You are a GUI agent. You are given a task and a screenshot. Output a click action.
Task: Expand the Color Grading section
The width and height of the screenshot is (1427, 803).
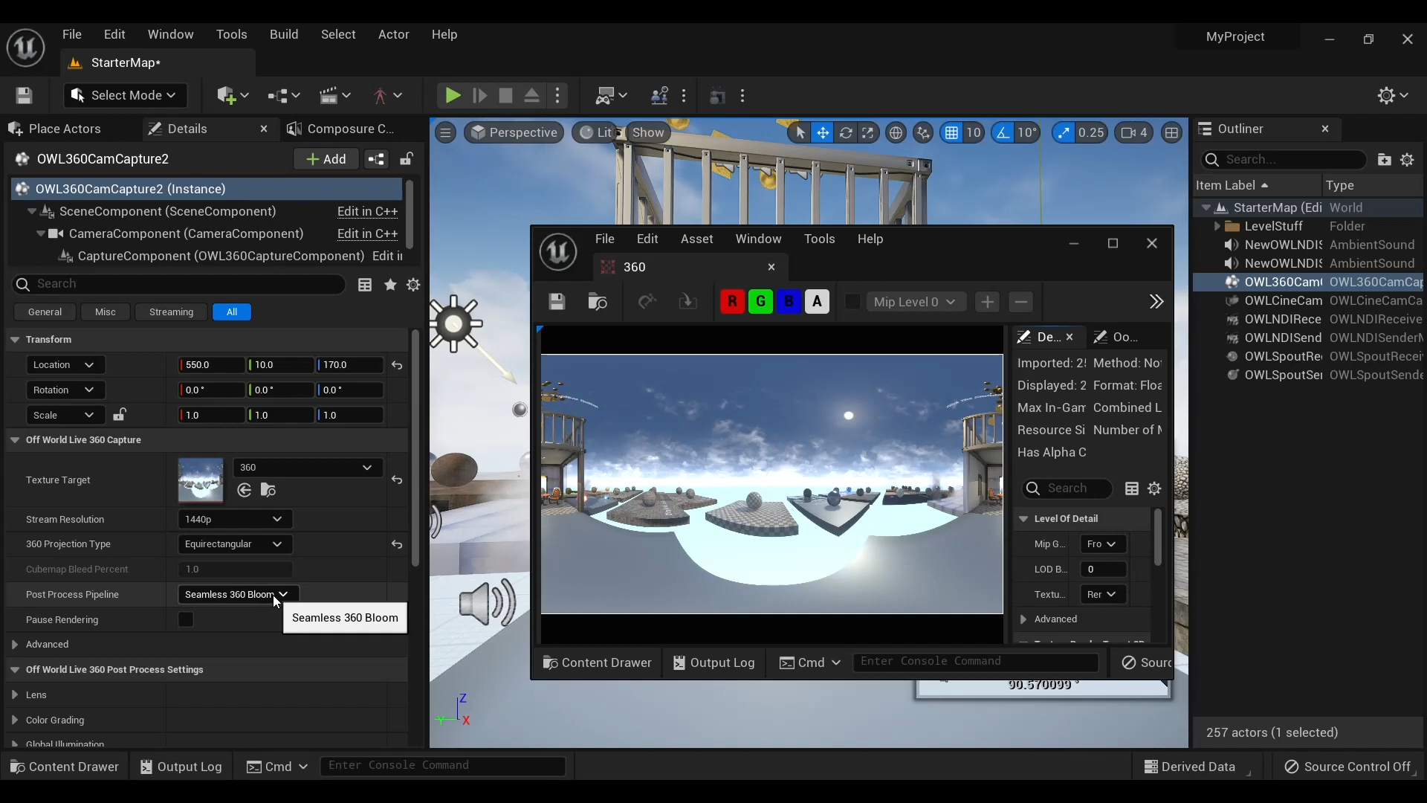(15, 720)
